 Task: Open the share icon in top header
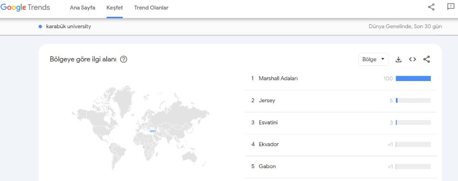[432, 7]
